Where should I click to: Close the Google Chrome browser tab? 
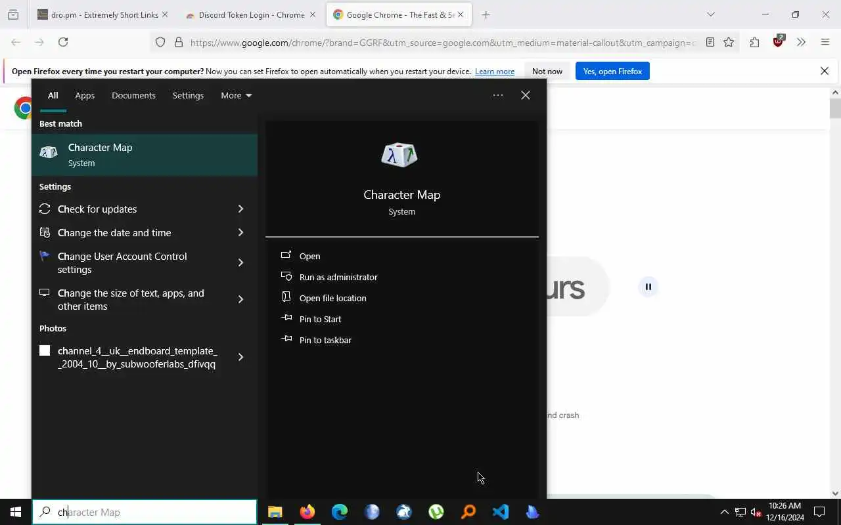[x=461, y=14]
